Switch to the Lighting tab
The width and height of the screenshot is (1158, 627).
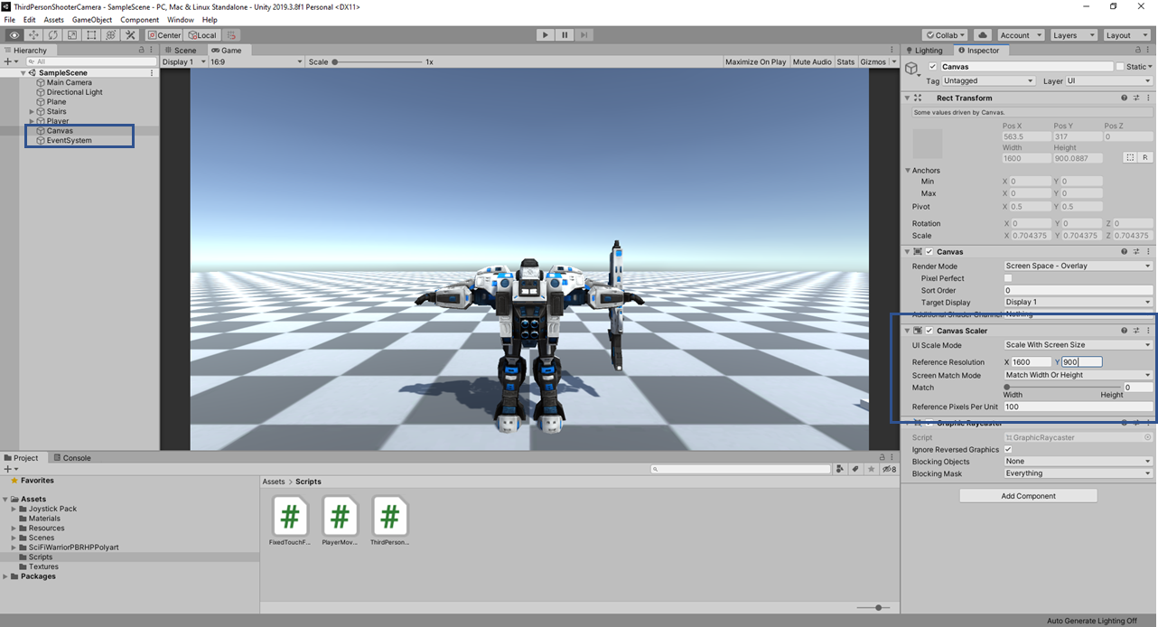[x=925, y=51]
